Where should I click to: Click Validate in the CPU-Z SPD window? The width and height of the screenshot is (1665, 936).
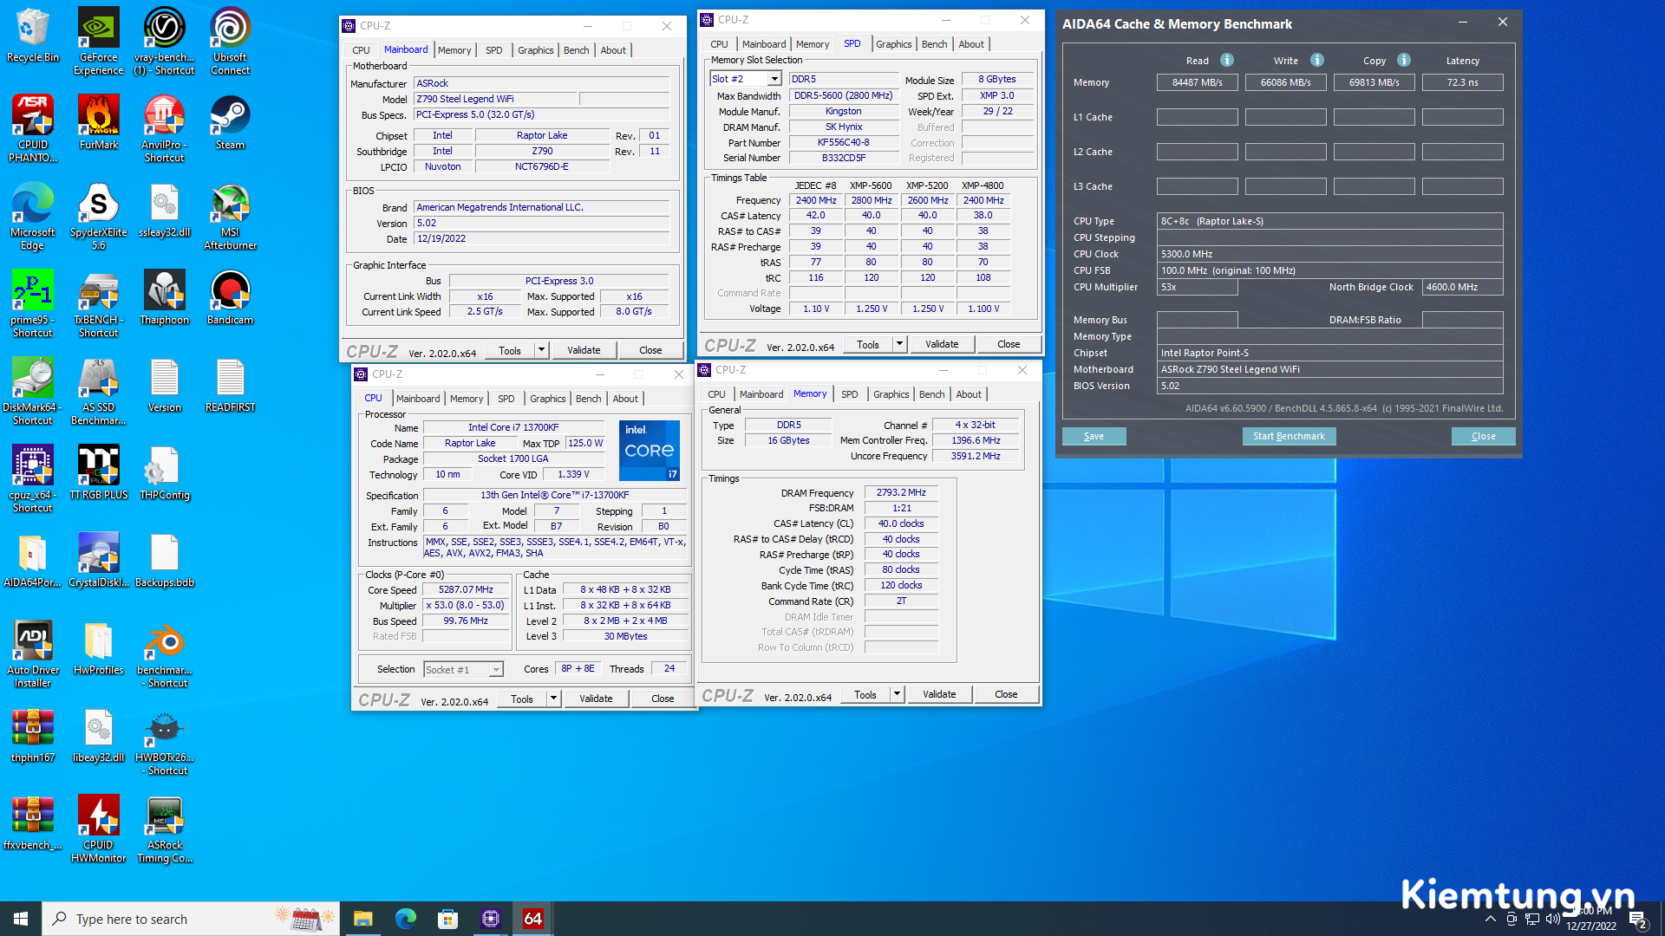942,344
